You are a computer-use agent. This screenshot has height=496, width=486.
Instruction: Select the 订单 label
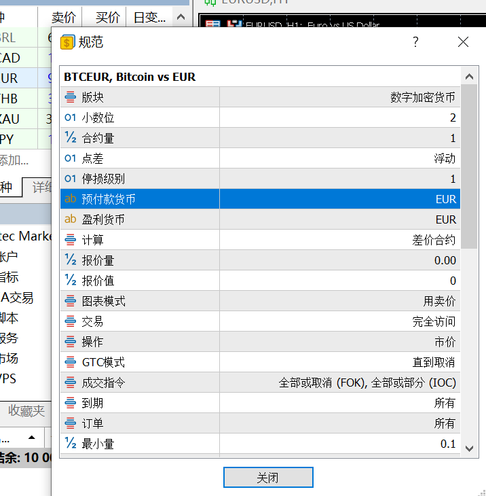(x=92, y=423)
